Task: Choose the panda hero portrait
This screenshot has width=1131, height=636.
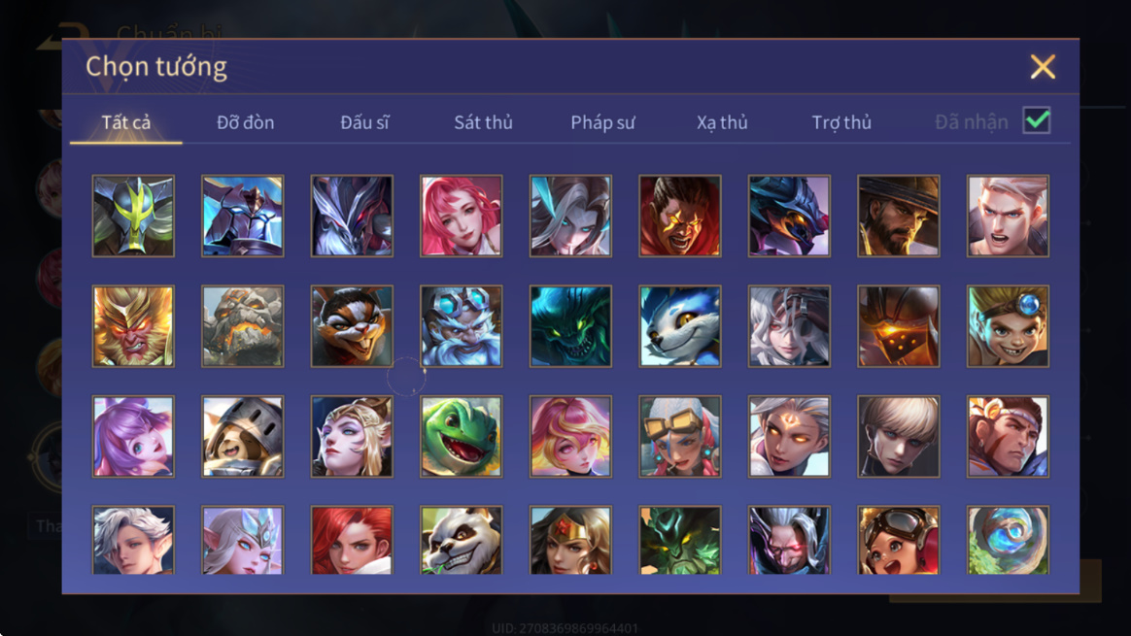Action: click(462, 539)
